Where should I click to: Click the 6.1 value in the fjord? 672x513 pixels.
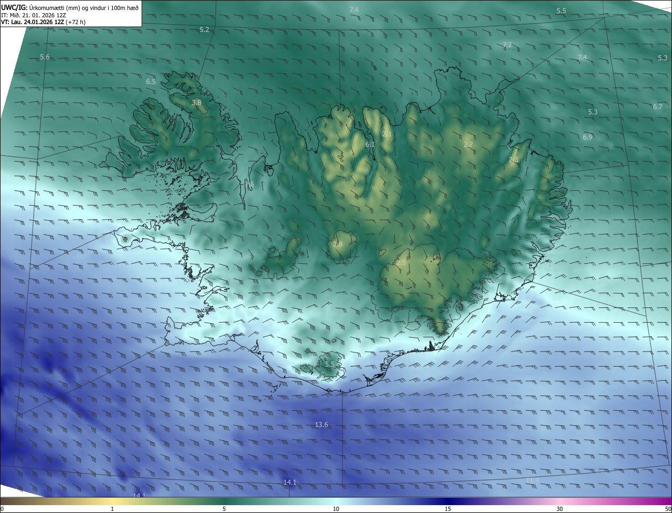point(370,145)
